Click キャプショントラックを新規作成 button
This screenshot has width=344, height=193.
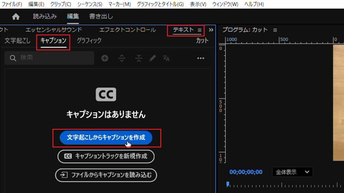106,156
